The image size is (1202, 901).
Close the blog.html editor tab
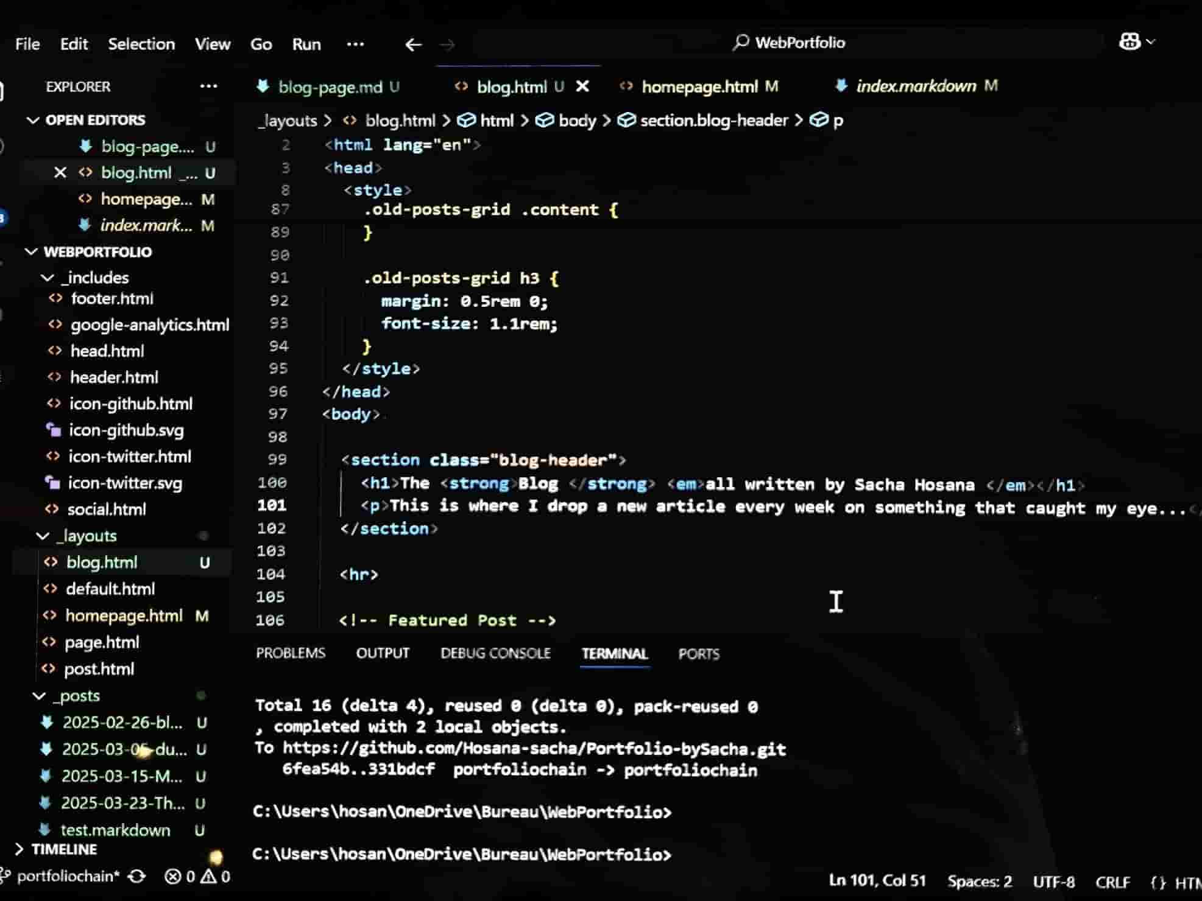point(582,86)
